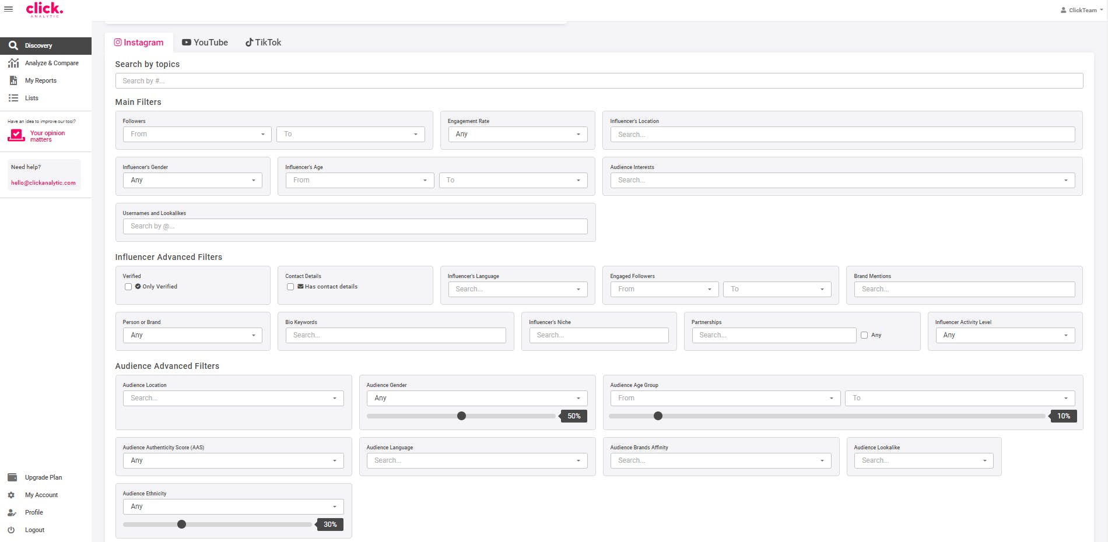Image resolution: width=1108 pixels, height=542 pixels.
Task: Open the My Account link
Action: click(41, 495)
